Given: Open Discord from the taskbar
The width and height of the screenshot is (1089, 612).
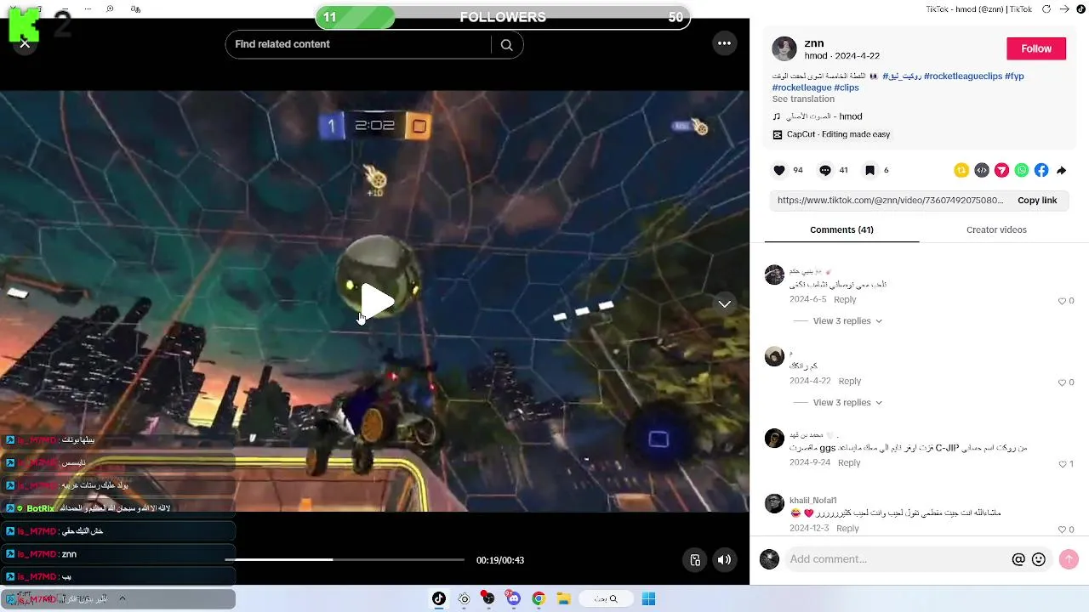Looking at the screenshot, I should 513,598.
